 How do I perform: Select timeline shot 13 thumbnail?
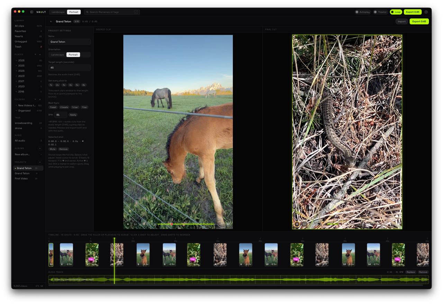pyautogui.click(x=349, y=255)
